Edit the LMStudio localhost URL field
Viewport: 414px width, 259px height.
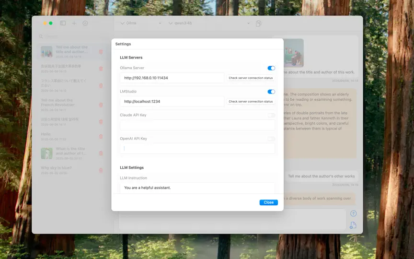click(172, 102)
